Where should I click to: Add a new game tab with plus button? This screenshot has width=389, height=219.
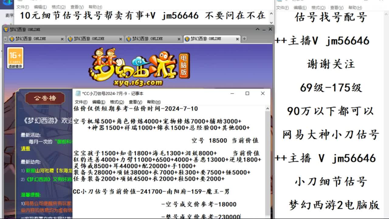244,39
